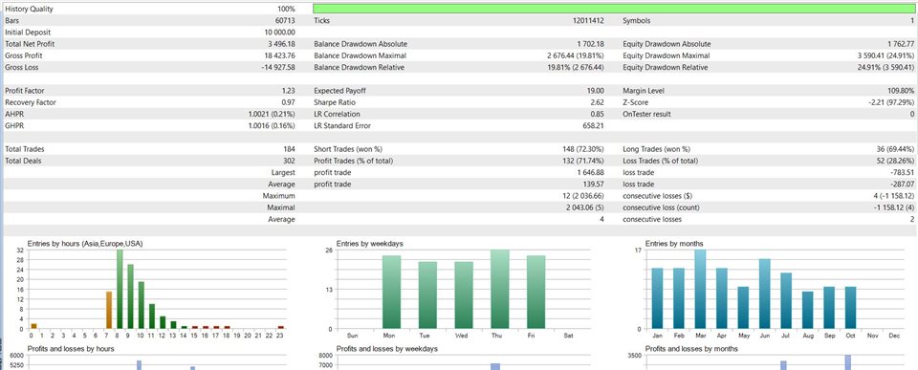Click the March bar in months chart

[700, 289]
